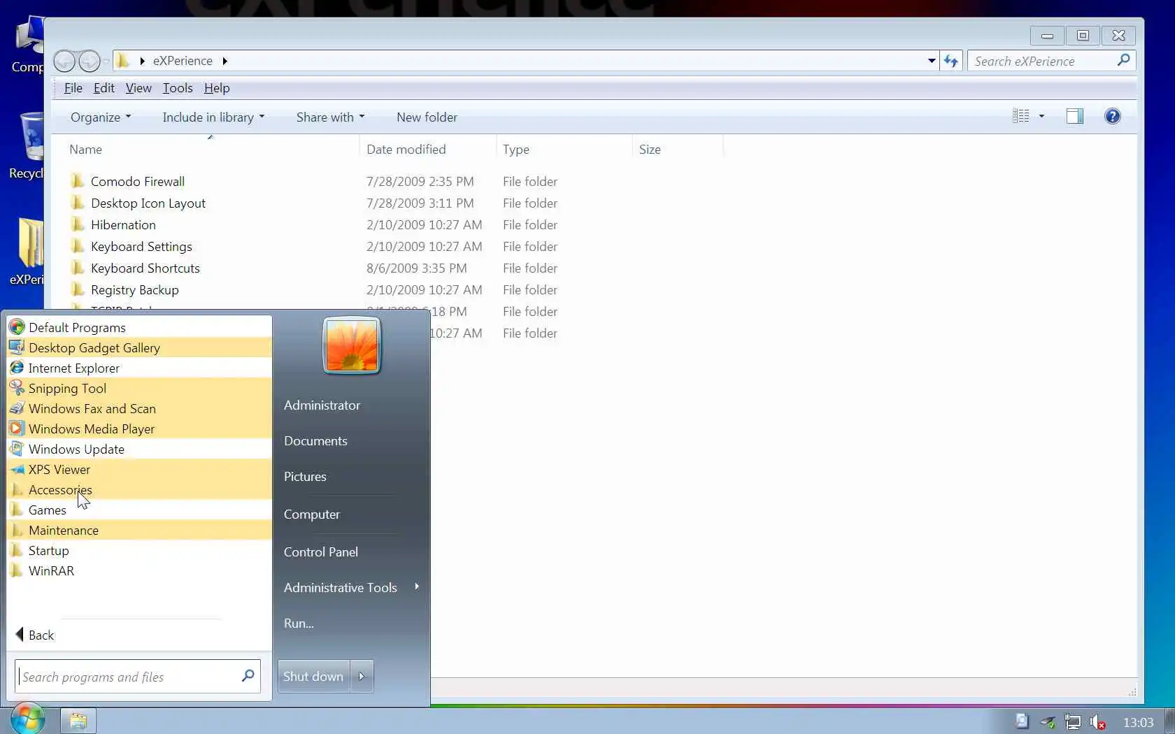Open the shutdown options arrow
The width and height of the screenshot is (1175, 734).
point(362,676)
